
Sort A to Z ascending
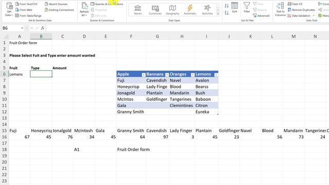(227, 6)
